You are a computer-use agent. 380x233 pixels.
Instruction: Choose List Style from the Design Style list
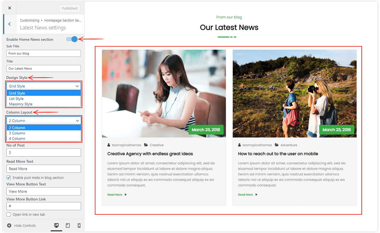tap(44, 99)
